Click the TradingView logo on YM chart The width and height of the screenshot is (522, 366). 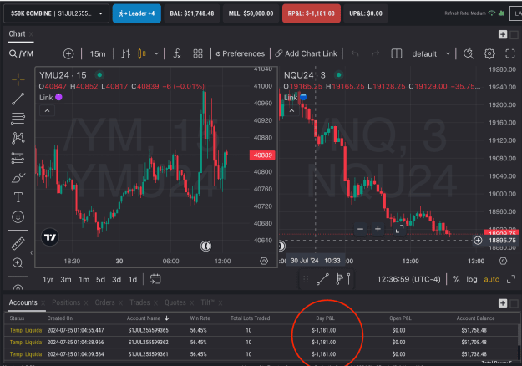tap(50, 237)
